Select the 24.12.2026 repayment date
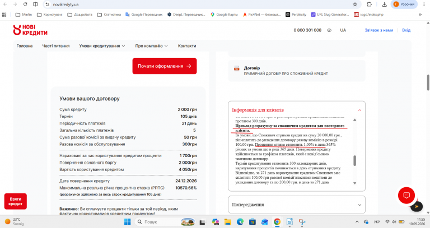The image size is (430, 228). point(186,181)
